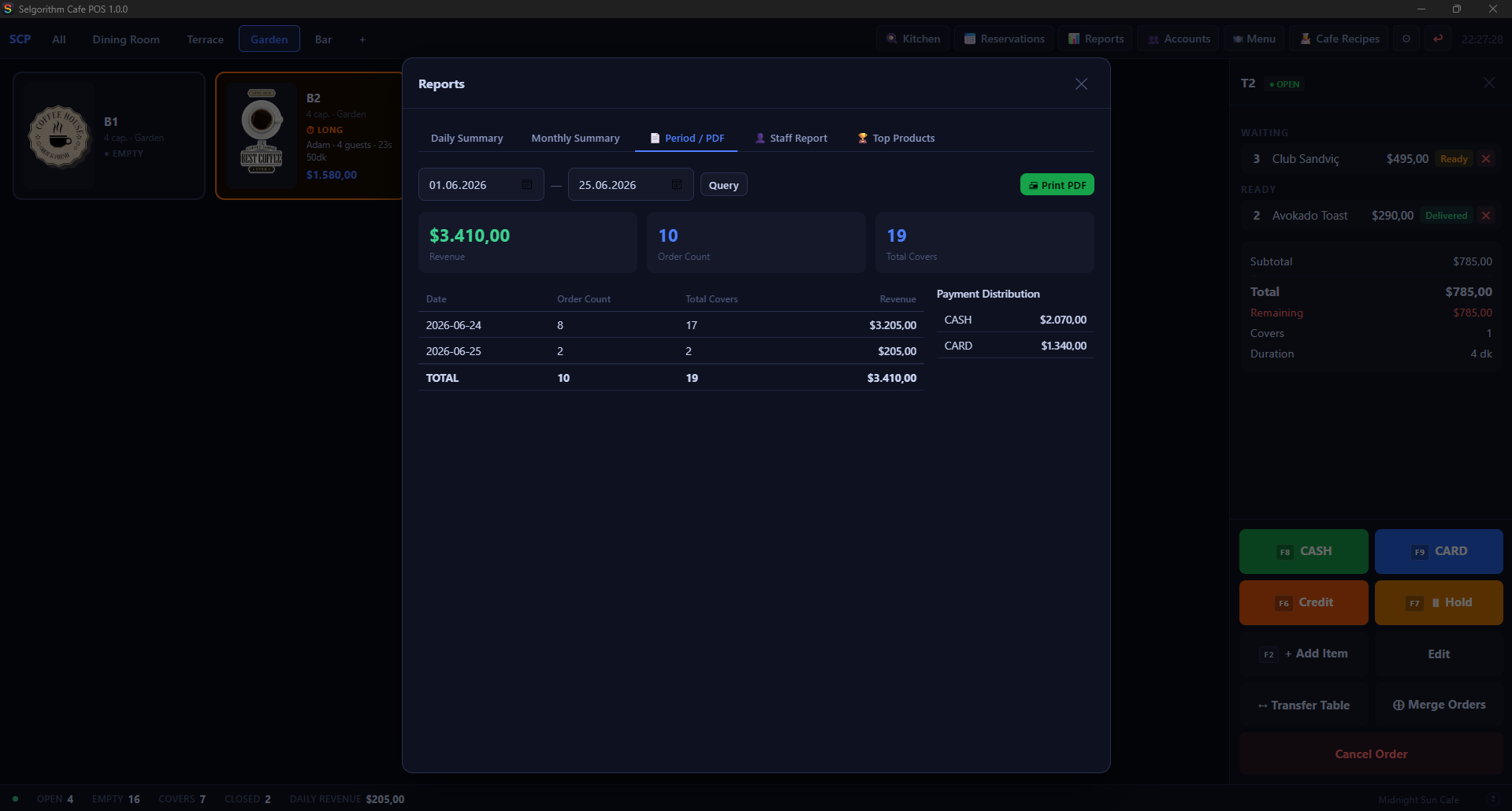Viewport: 1512px width, 811px height.
Task: Click CLOSED 2 in the status bar
Action: tap(247, 799)
